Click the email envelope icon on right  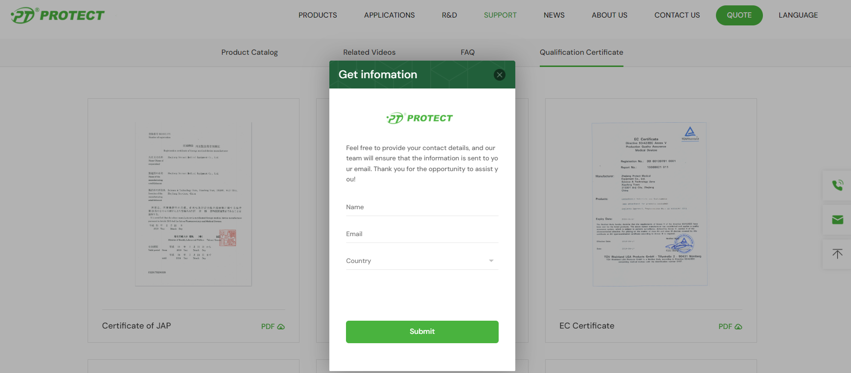pos(837,220)
